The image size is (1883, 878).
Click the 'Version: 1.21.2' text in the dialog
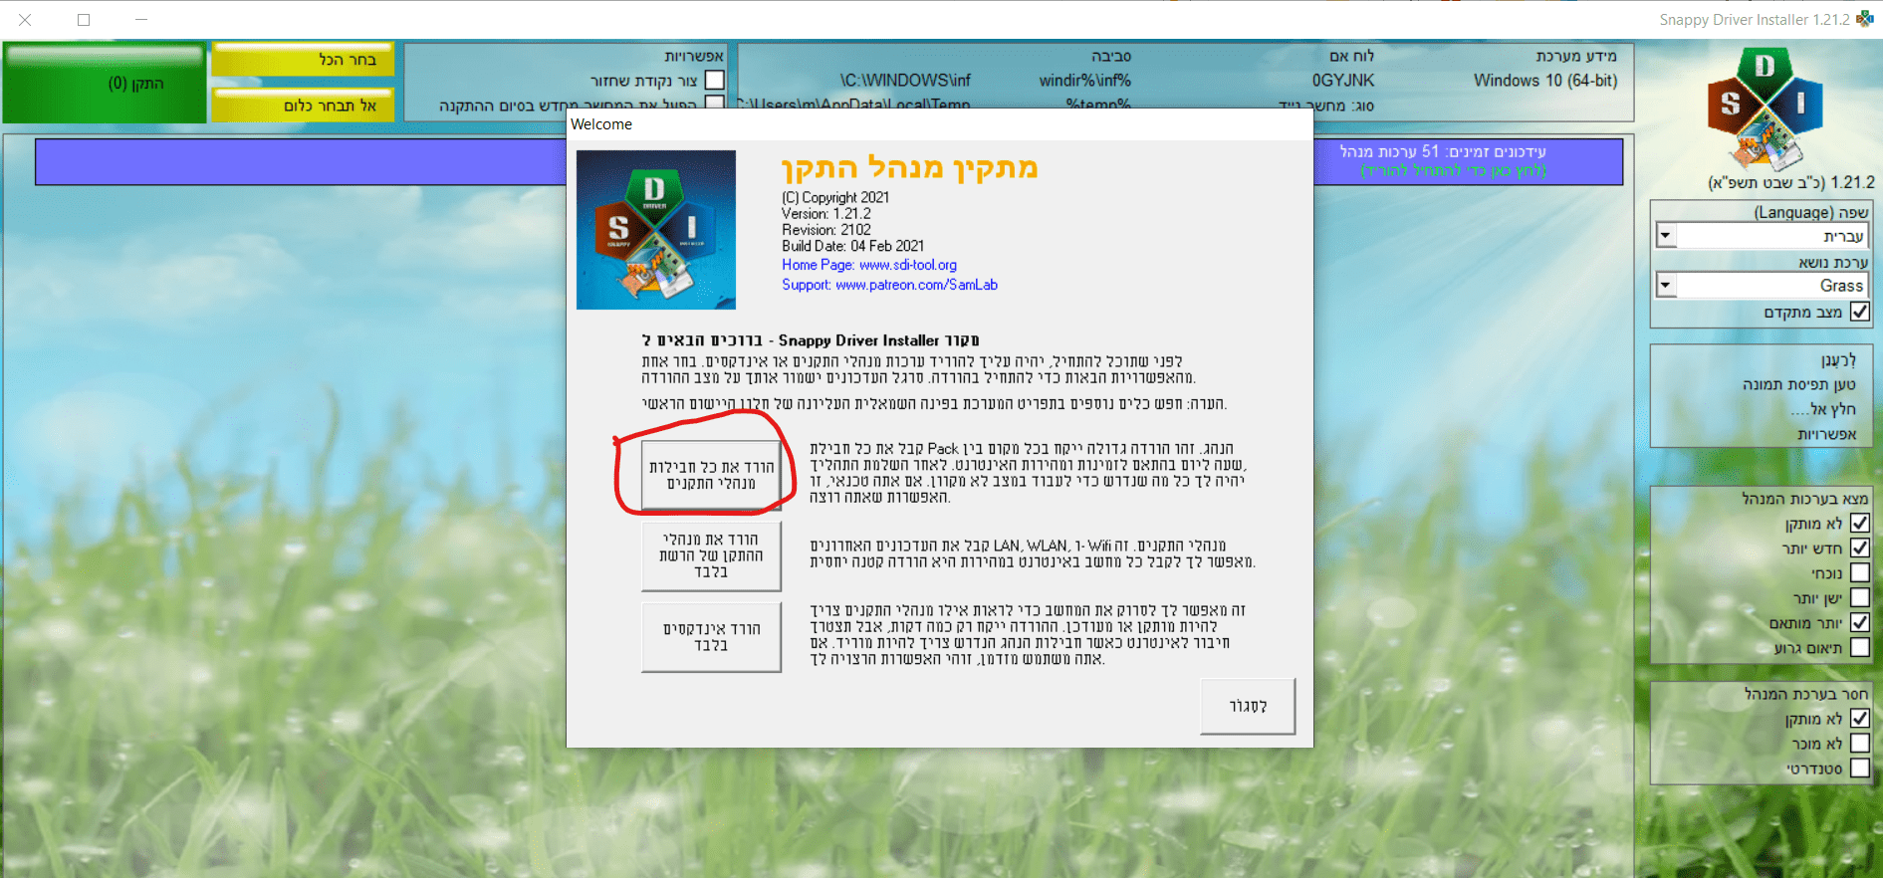[826, 214]
